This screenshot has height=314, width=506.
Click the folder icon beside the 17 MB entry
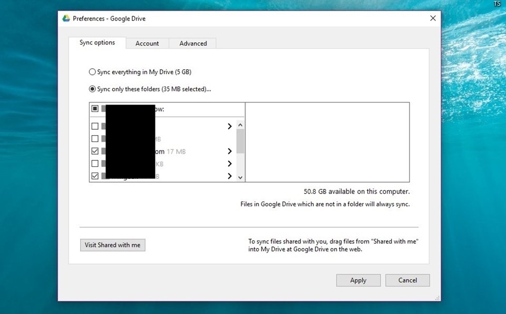103,151
